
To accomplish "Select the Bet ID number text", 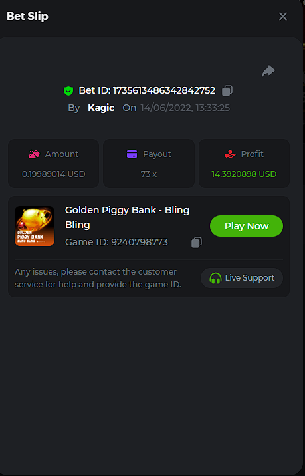I will click(164, 90).
